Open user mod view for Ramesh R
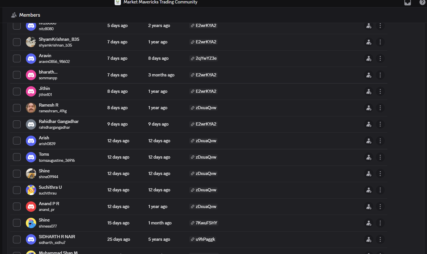427x254 pixels. (369, 108)
